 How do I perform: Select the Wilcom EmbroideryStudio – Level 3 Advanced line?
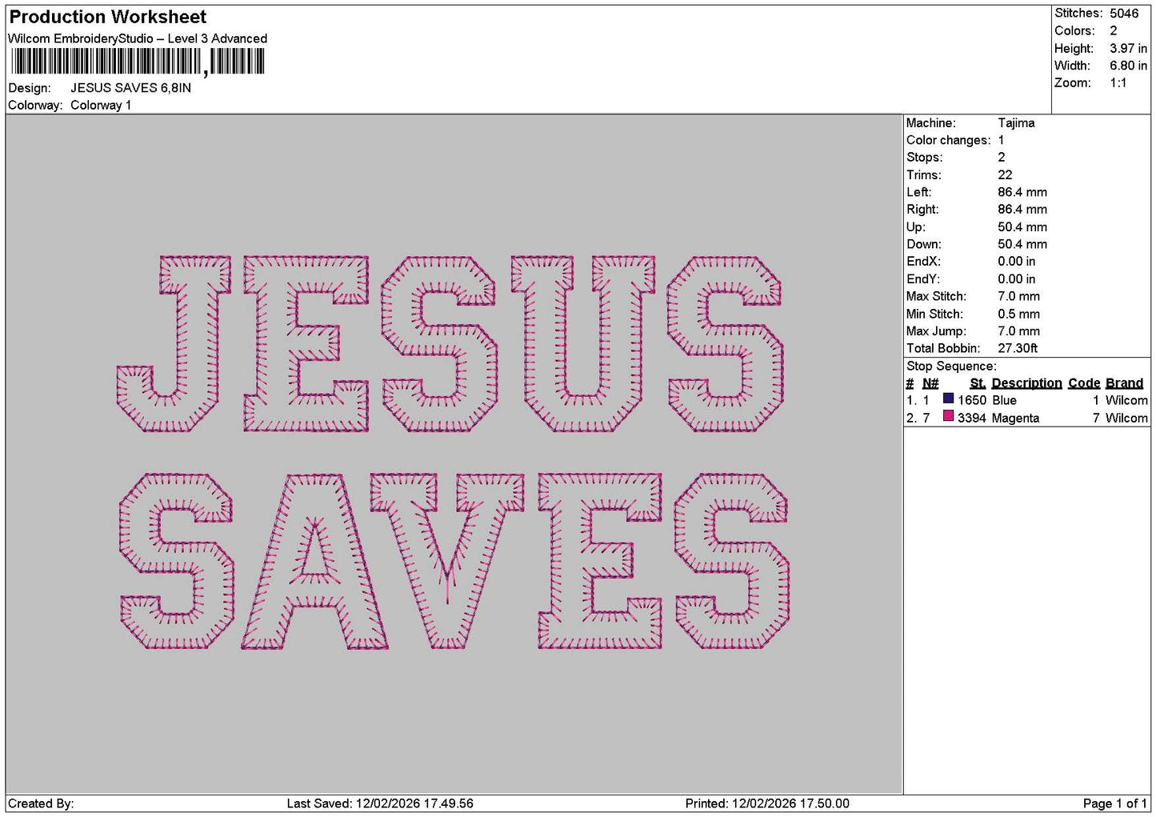pyautogui.click(x=138, y=38)
